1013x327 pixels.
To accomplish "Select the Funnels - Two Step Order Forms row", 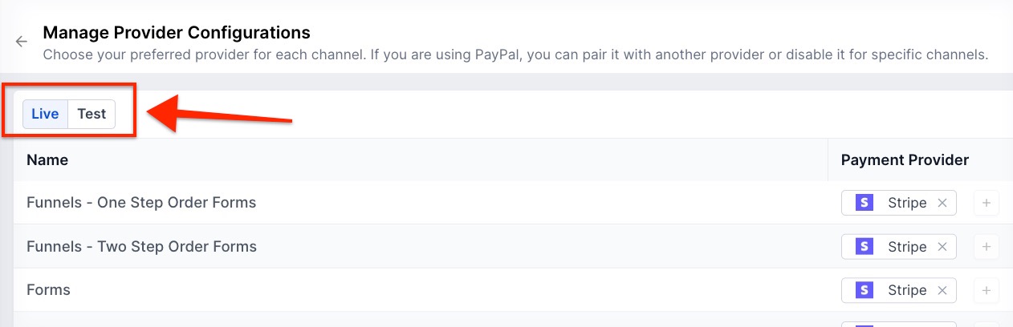I will point(141,247).
